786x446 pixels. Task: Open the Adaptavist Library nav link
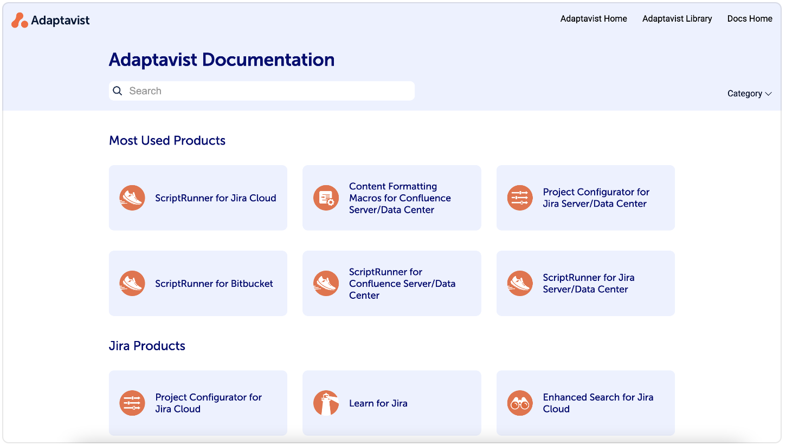click(677, 19)
